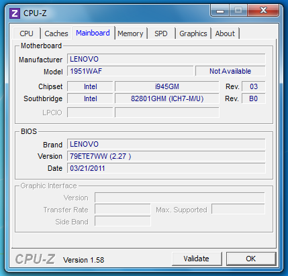Click the Validate button
The image size is (288, 276).
[197, 259]
